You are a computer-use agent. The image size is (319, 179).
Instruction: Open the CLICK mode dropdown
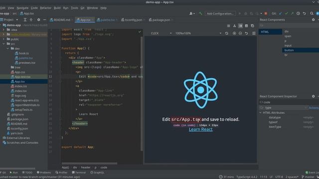[x=161, y=33]
